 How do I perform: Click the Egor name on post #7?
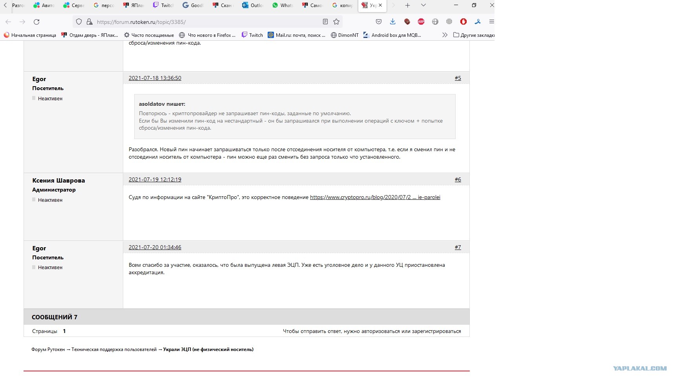(x=39, y=248)
